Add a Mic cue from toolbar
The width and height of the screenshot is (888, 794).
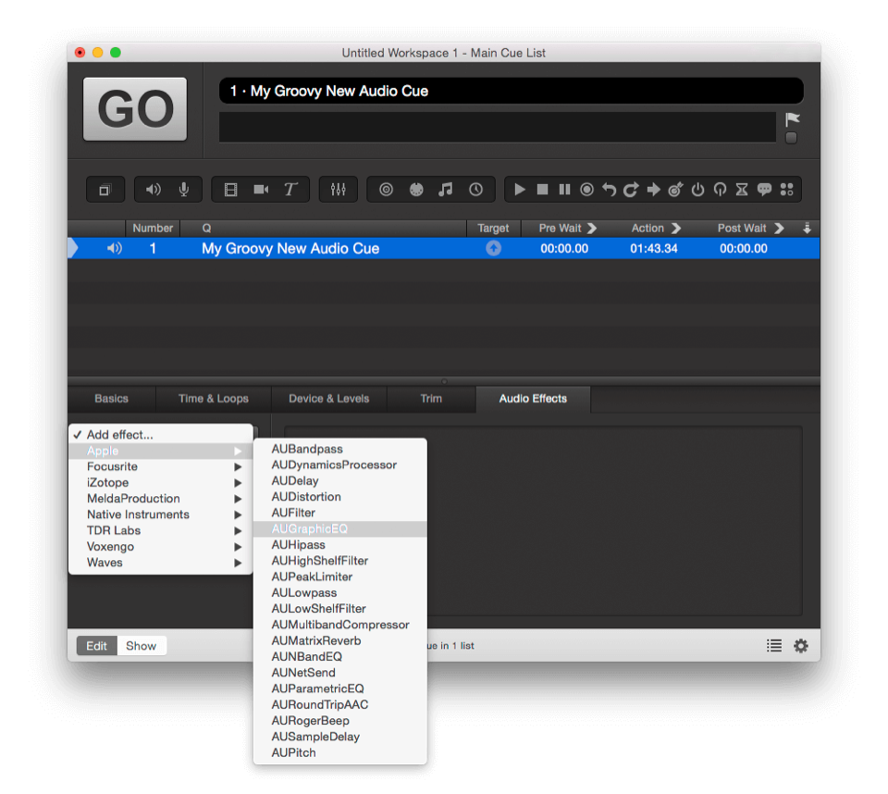point(184,190)
